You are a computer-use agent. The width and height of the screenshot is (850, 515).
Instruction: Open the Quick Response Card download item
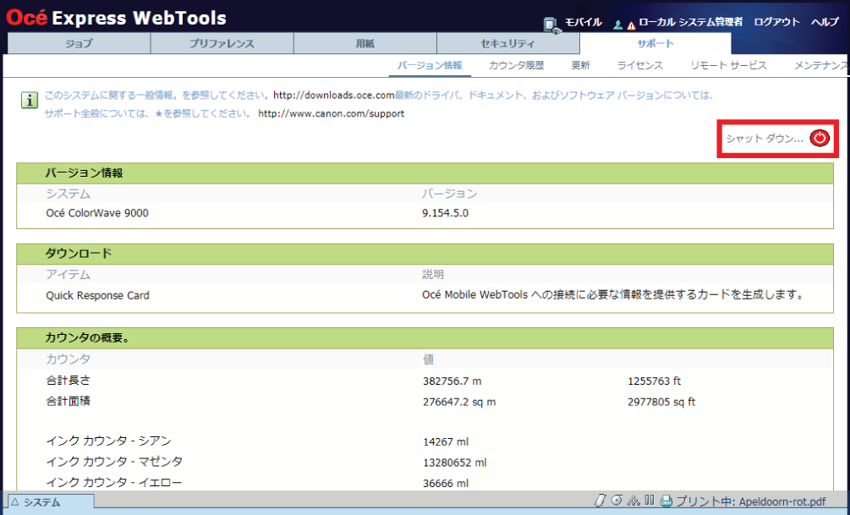[x=97, y=295]
